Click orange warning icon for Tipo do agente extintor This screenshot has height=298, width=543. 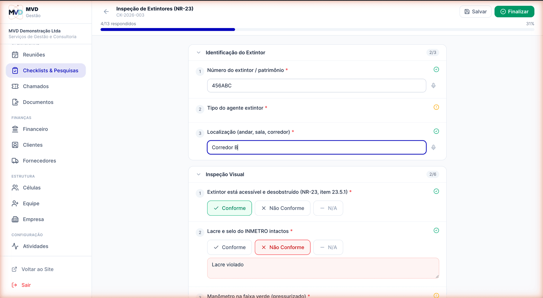point(436,107)
